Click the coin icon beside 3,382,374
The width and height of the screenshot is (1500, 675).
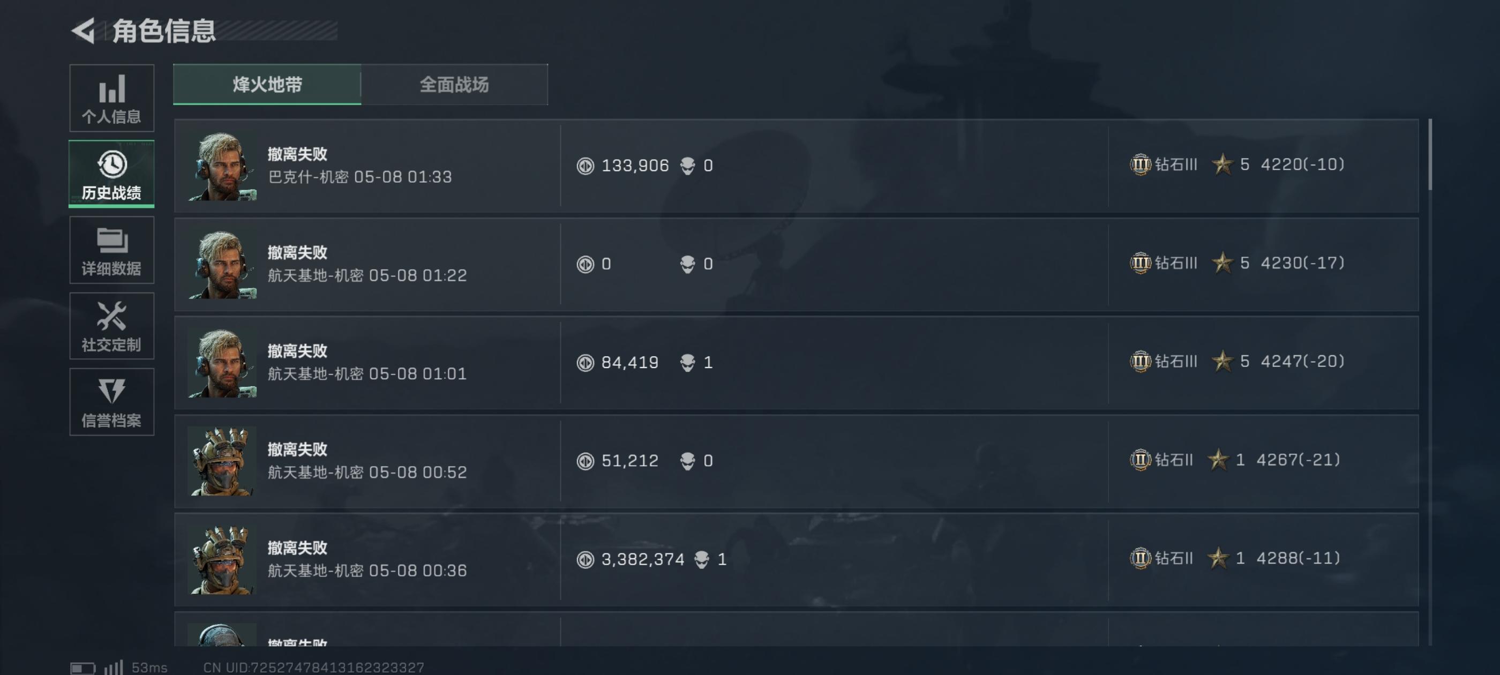585,560
